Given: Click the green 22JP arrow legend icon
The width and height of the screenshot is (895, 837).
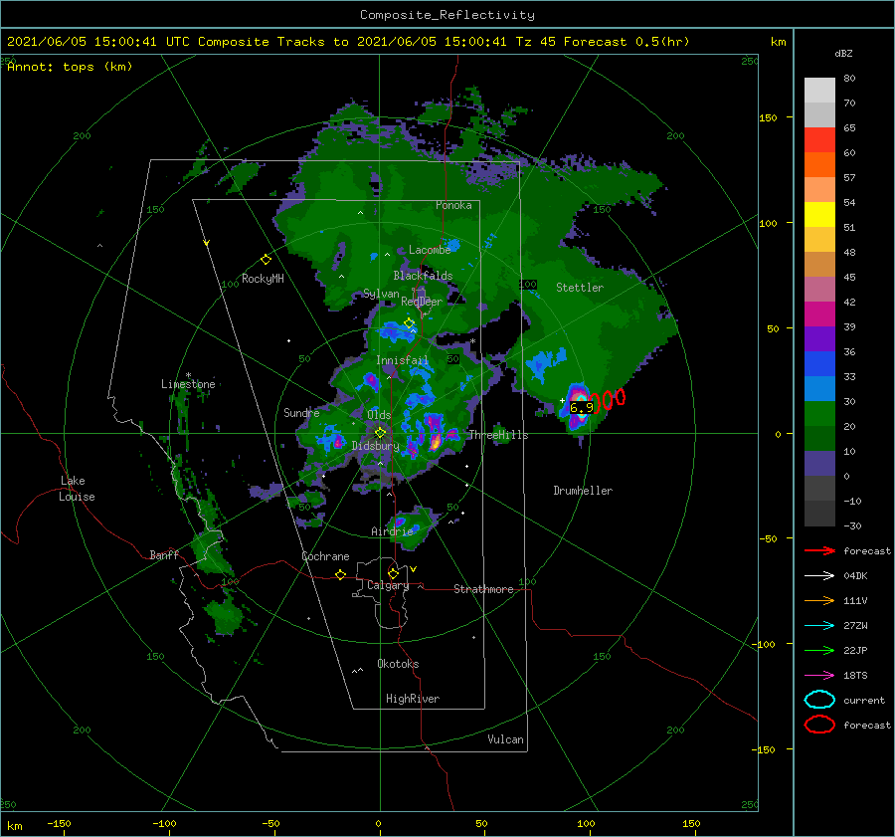Looking at the screenshot, I should (x=819, y=650).
